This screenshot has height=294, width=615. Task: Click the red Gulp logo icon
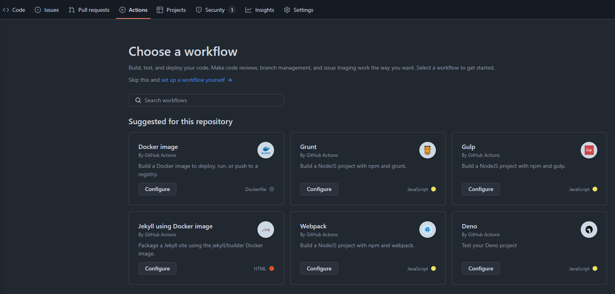tap(589, 150)
